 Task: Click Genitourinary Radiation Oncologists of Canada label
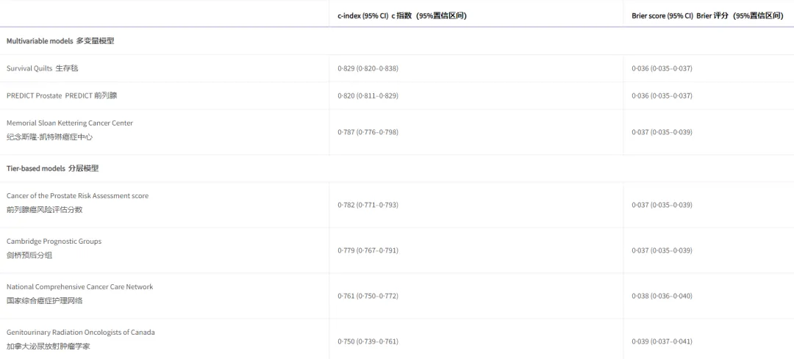pyautogui.click(x=81, y=339)
